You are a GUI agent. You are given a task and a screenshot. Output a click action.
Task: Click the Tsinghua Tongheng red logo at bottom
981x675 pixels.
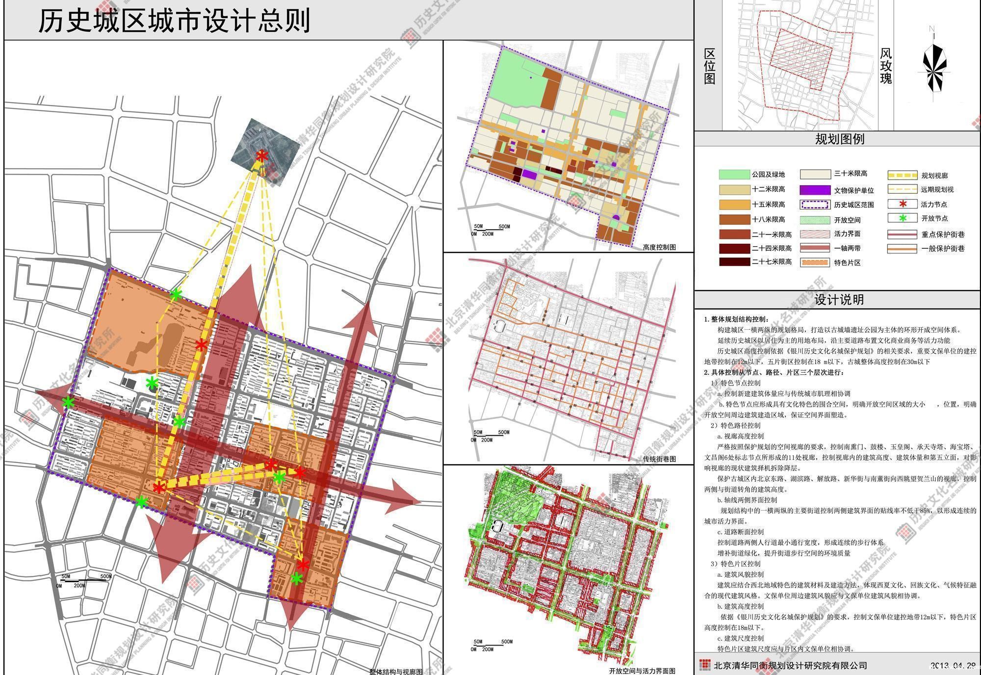705,665
